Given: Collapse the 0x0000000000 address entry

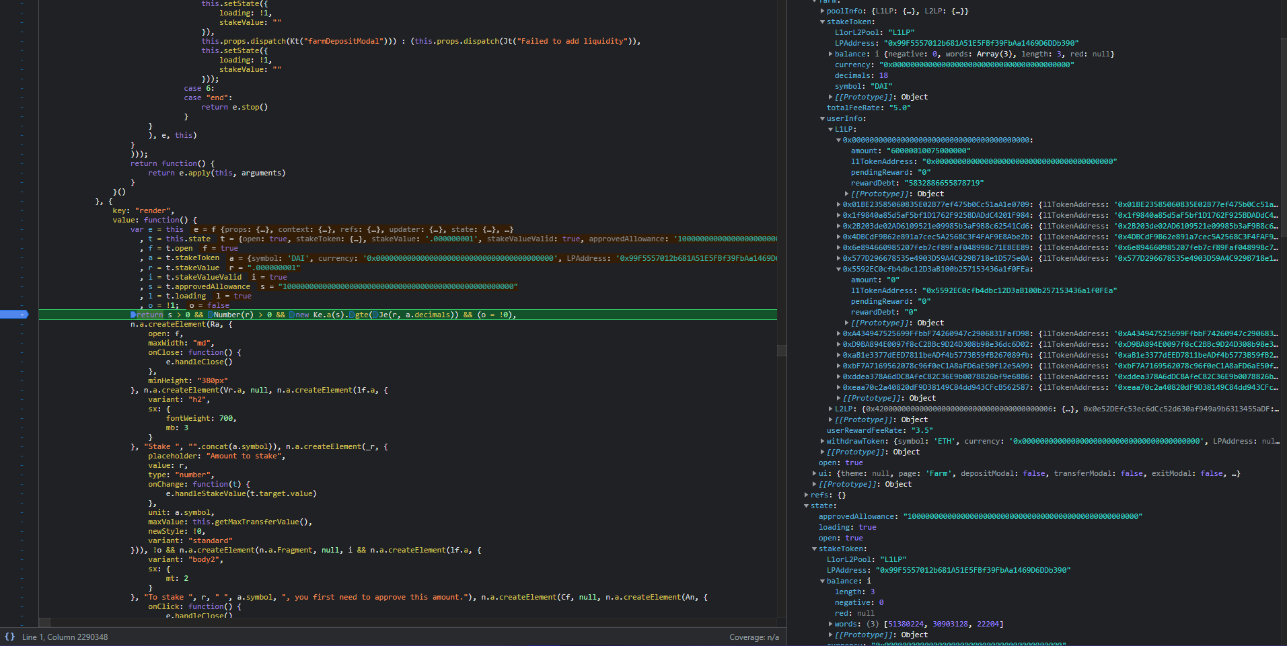Looking at the screenshot, I should click(x=838, y=140).
